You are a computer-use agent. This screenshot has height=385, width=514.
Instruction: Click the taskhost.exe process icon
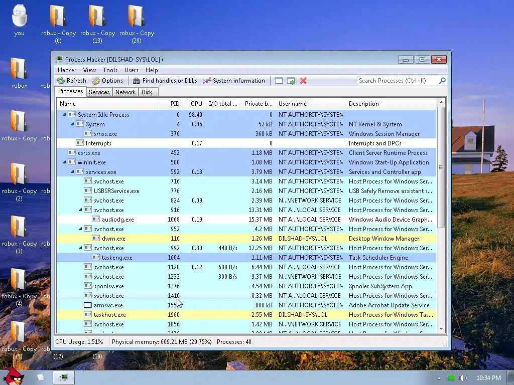point(87,315)
